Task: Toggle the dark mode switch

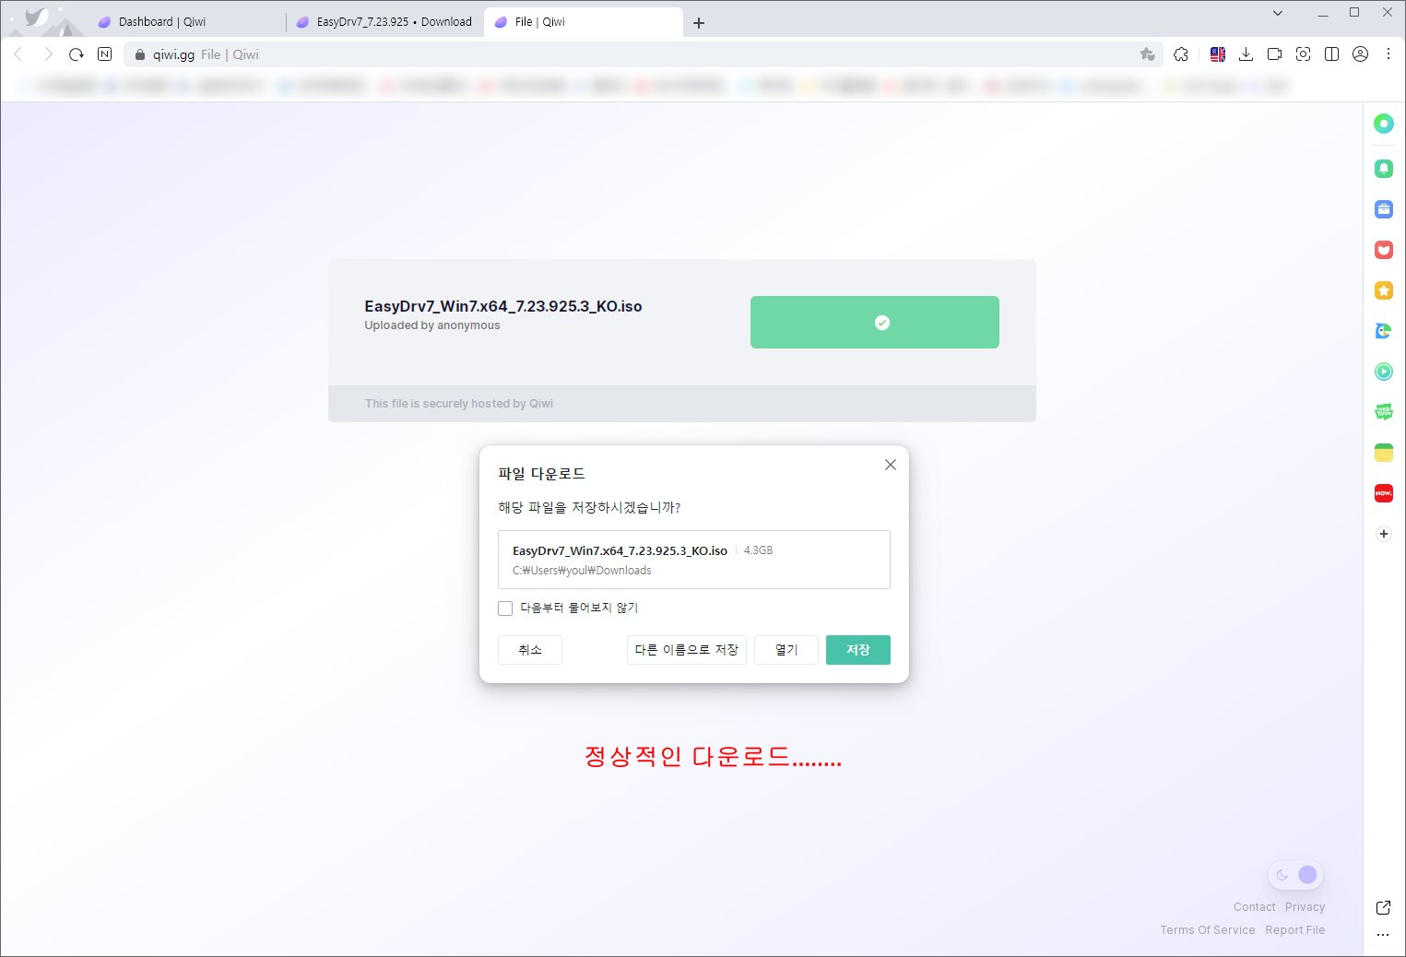Action: 1295,875
